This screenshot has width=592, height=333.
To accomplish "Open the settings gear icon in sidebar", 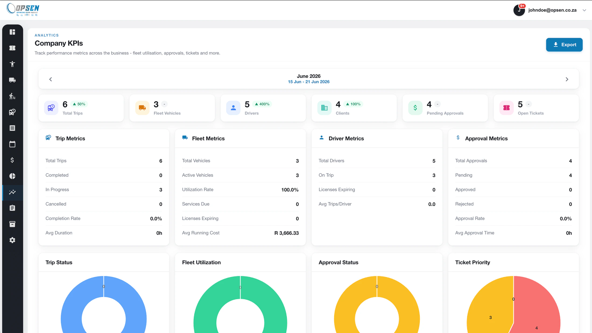I will (12, 240).
